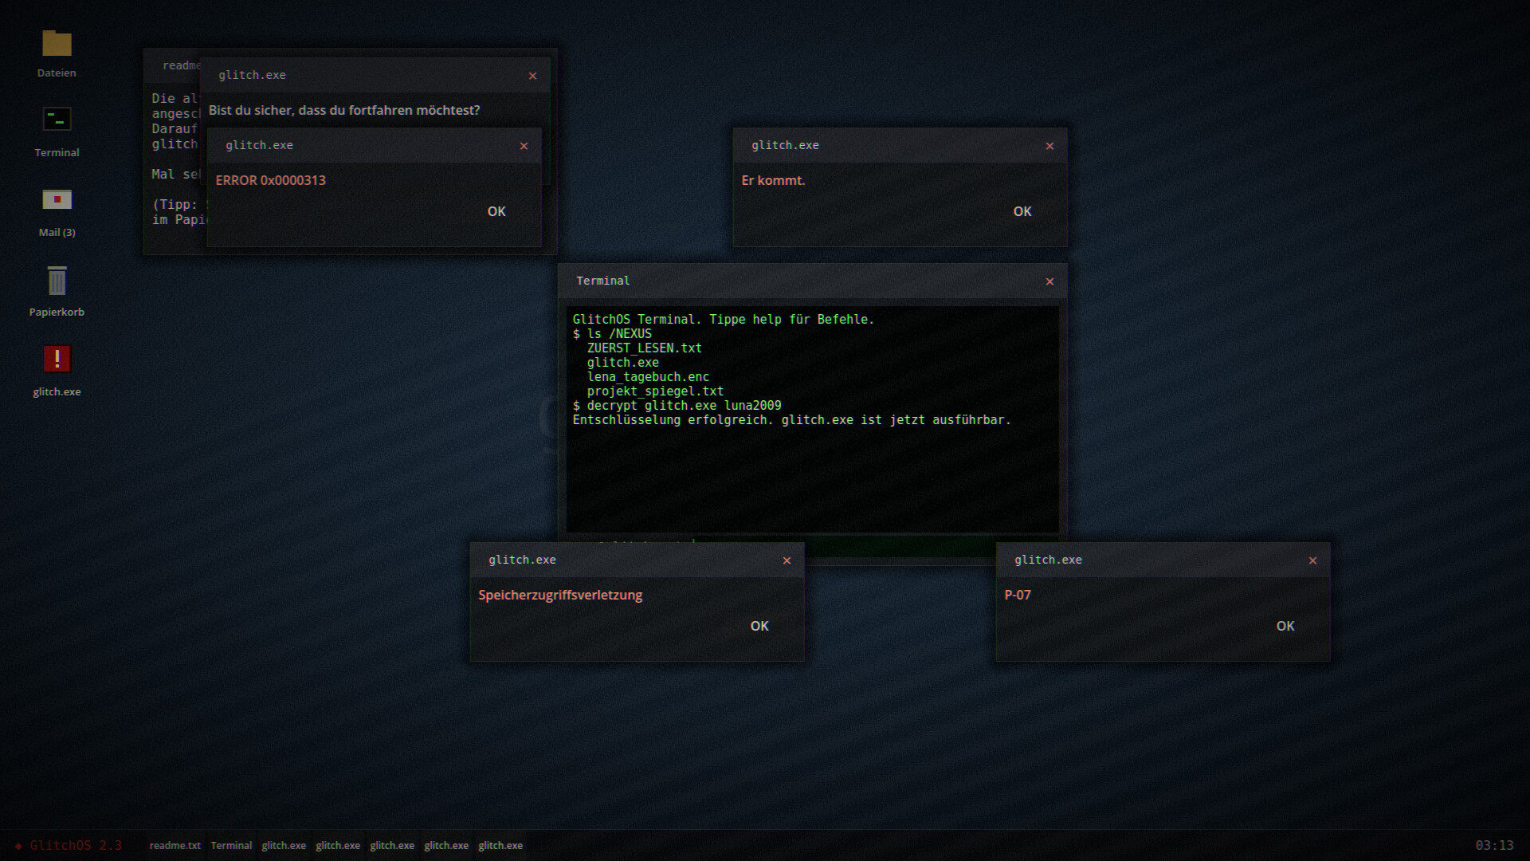
Task: Close the ERROR 0x0000313 dialog
Action: point(524,146)
